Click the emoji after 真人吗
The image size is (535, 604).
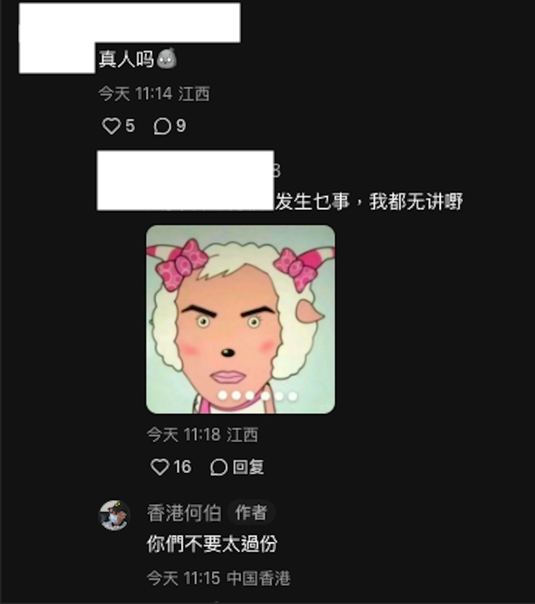click(167, 59)
